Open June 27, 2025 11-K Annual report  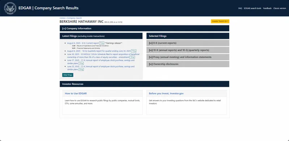click(x=101, y=62)
